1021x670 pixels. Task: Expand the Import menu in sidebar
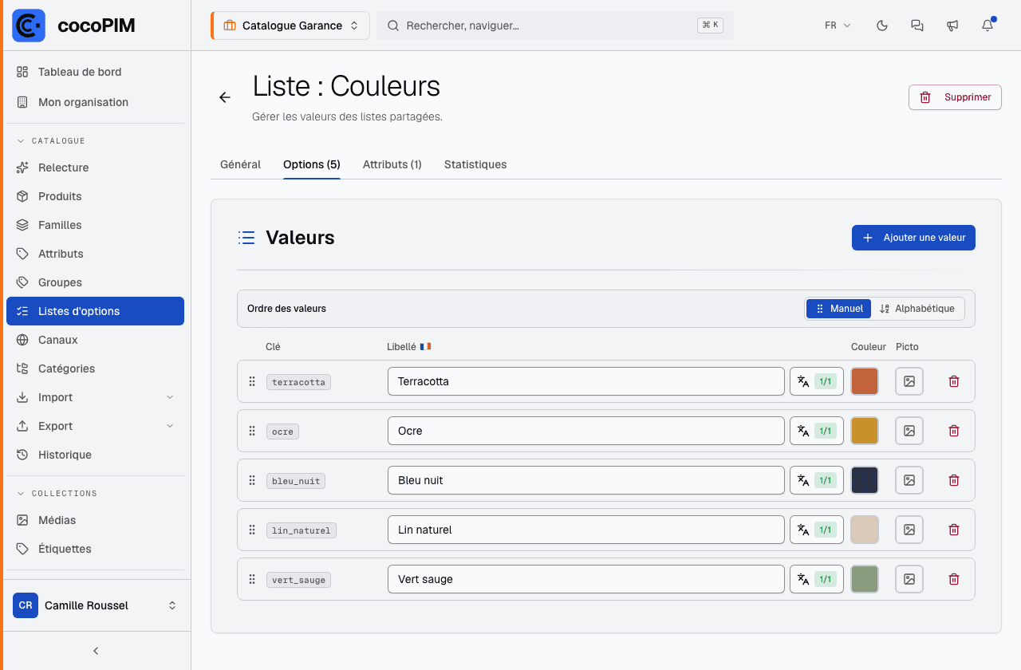point(96,397)
